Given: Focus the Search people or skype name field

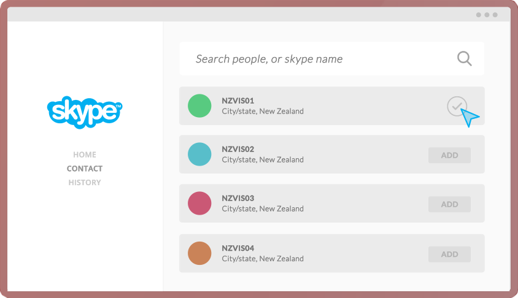Looking at the screenshot, I should 319,59.
